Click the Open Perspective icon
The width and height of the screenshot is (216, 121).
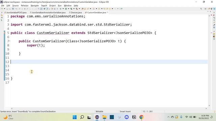click(206, 9)
